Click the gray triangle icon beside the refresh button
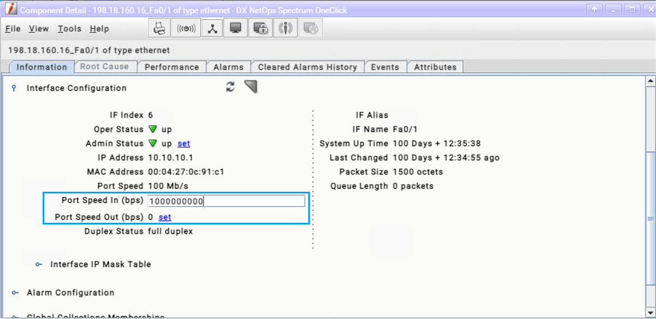This screenshot has width=656, height=319. 250,86
